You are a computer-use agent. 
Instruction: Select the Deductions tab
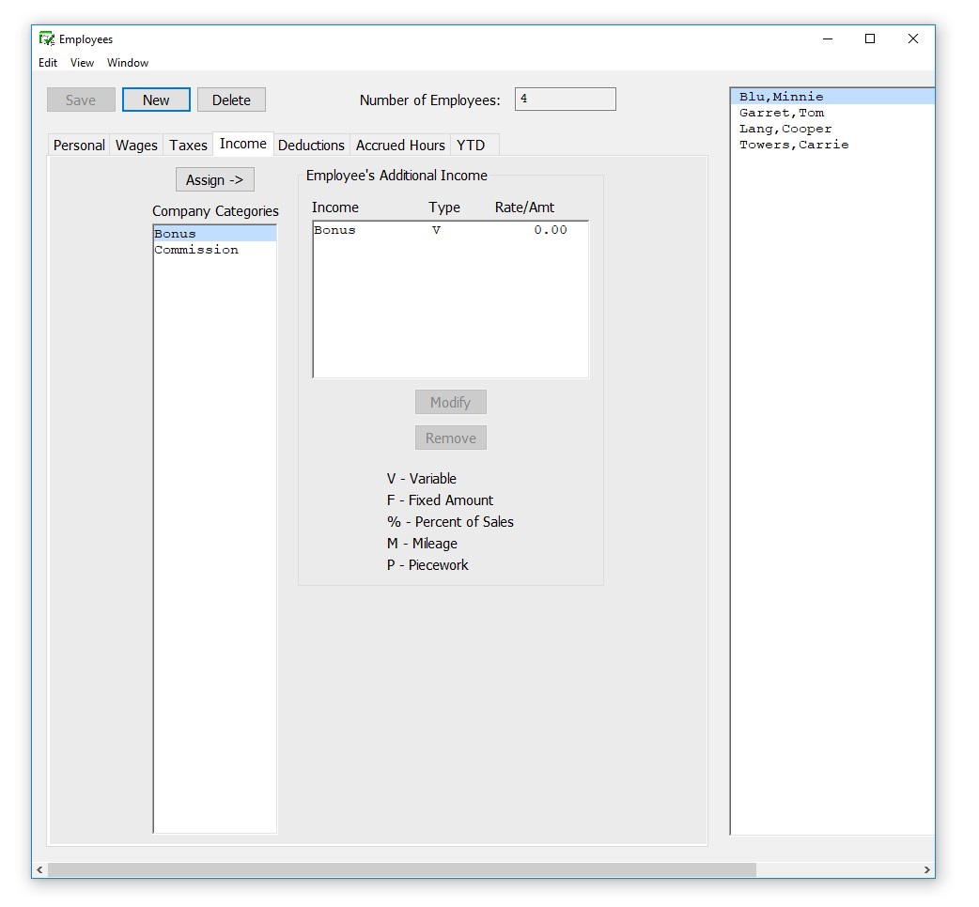[x=311, y=146]
